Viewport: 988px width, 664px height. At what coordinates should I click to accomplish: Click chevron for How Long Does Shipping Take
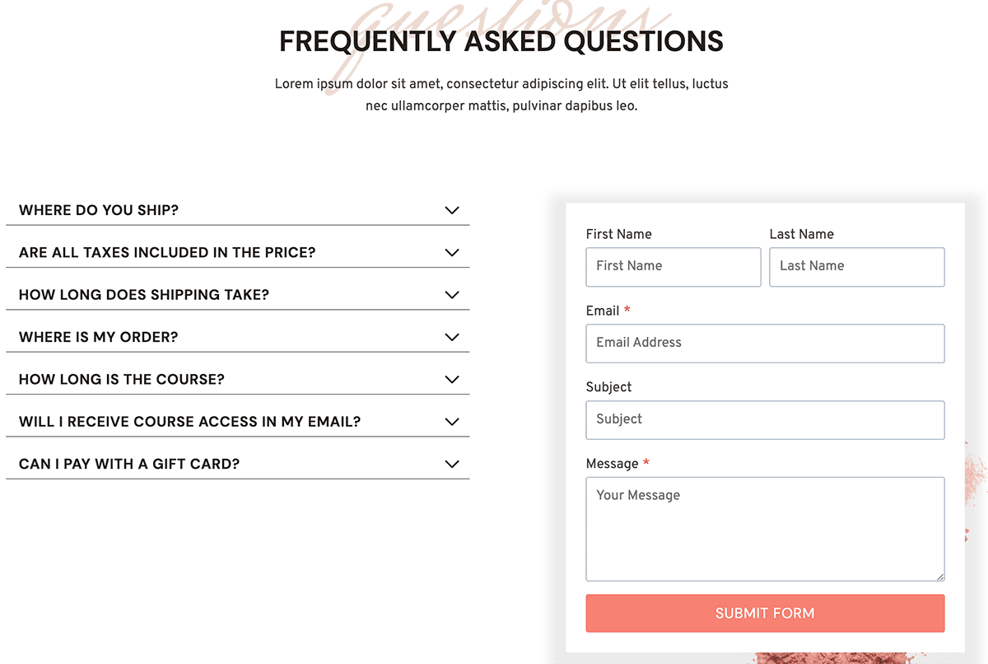click(451, 295)
